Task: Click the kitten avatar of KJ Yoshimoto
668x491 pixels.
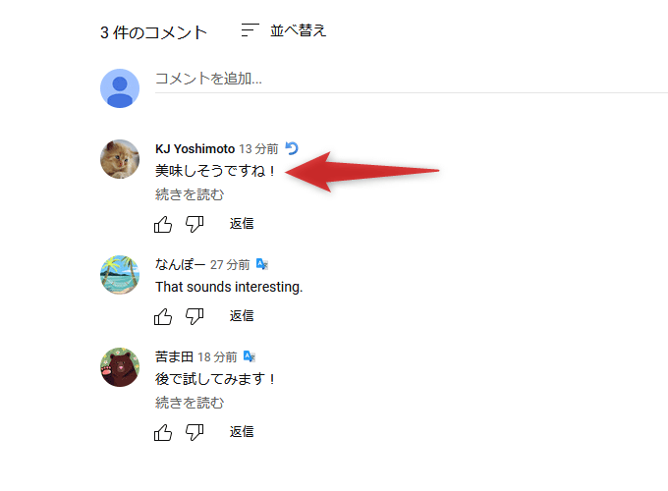Action: tap(120, 159)
